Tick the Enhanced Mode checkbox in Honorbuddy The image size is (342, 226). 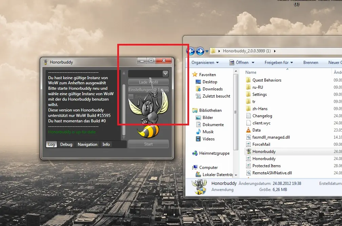pos(131,97)
